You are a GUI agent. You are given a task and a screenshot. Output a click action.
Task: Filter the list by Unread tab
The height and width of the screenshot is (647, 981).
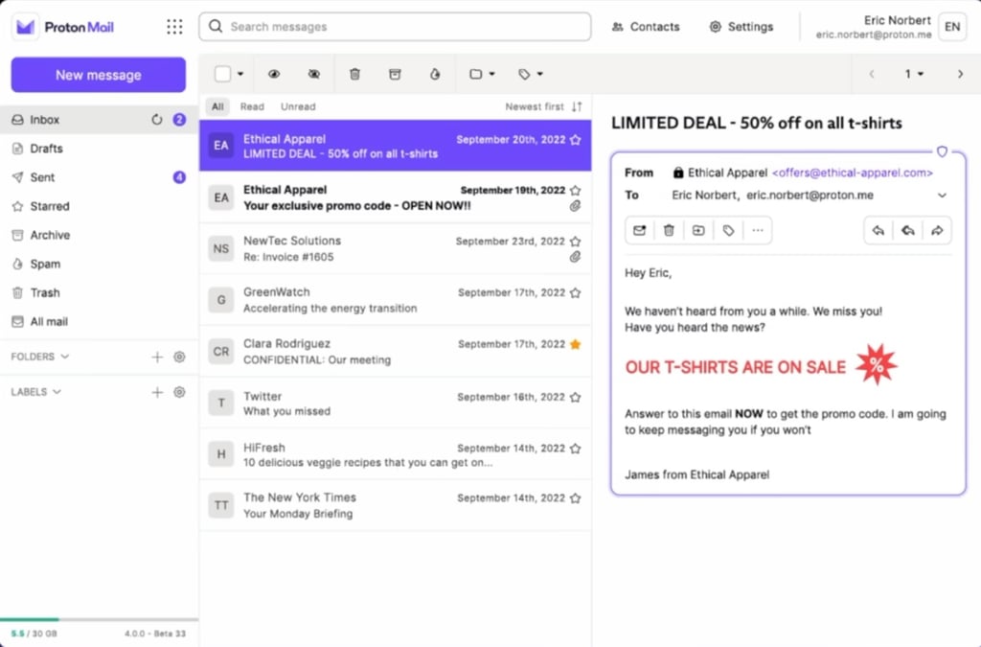[x=298, y=106]
